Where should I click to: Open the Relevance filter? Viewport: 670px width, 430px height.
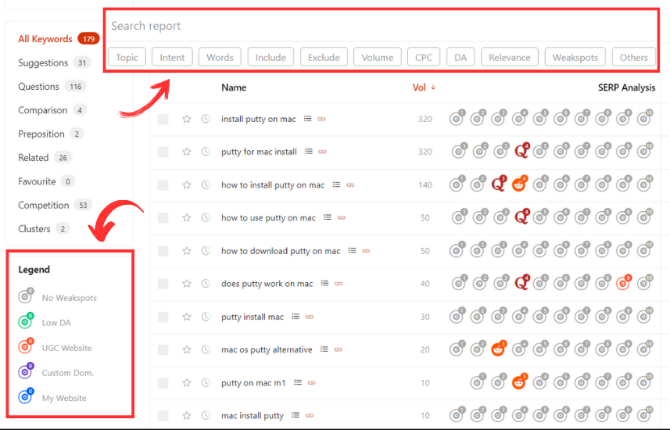pos(510,57)
